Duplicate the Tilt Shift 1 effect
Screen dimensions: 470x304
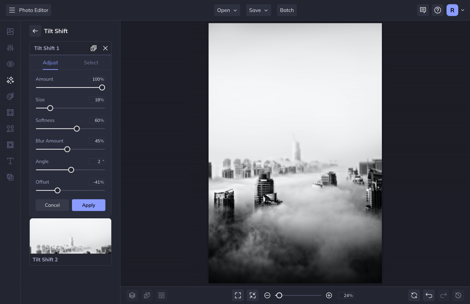pos(93,48)
